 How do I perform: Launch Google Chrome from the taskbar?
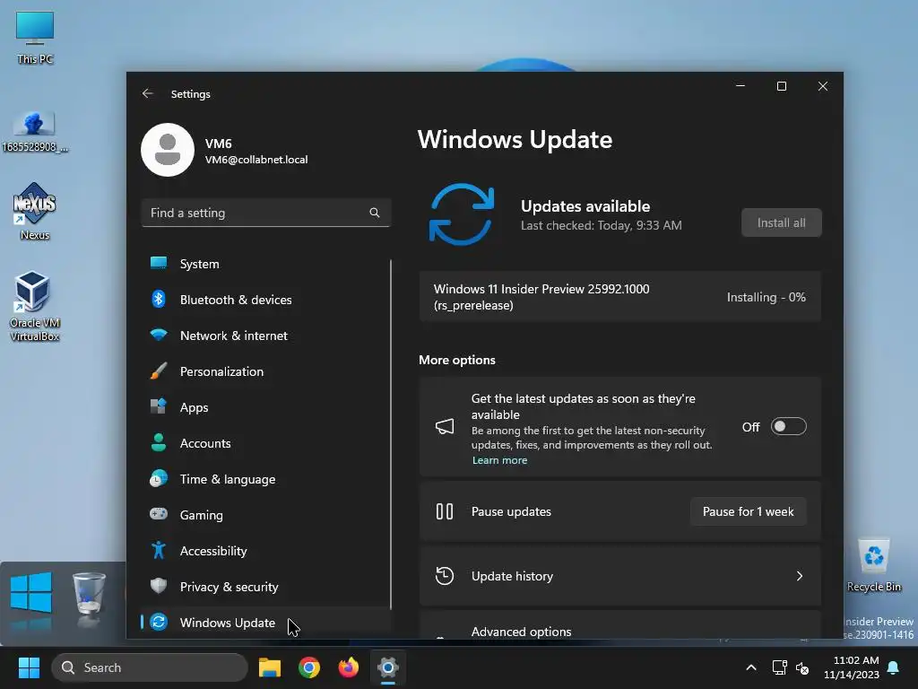click(309, 667)
